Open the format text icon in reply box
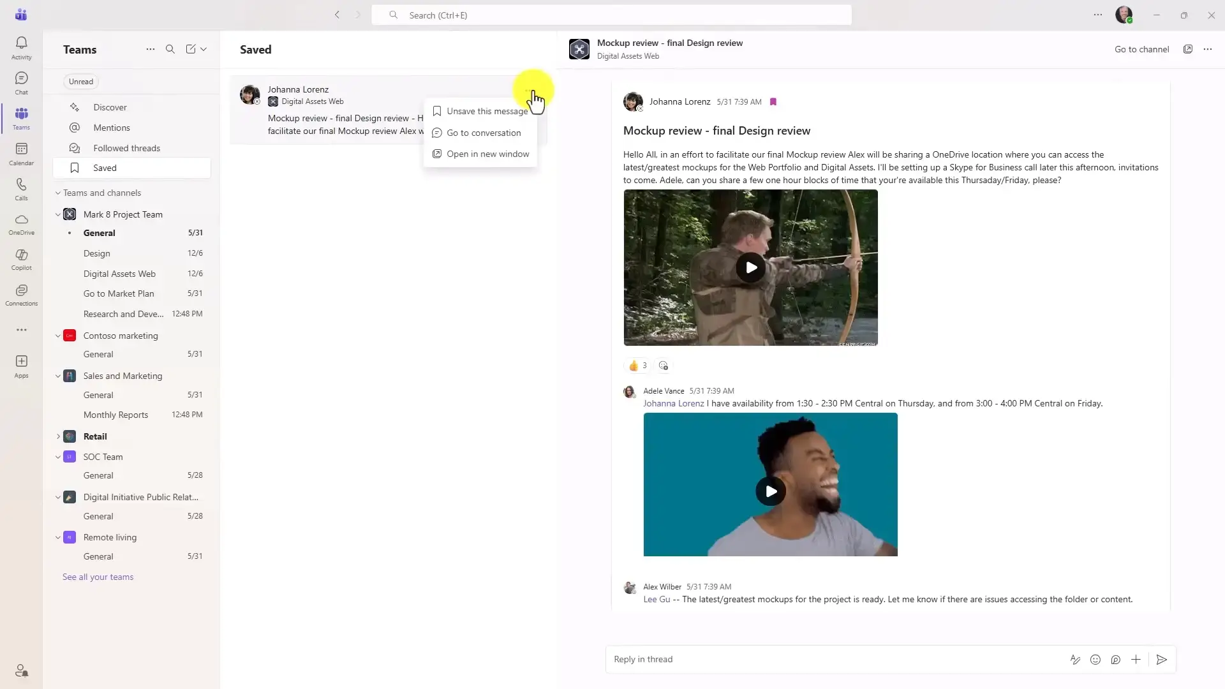The image size is (1225, 689). click(1075, 660)
